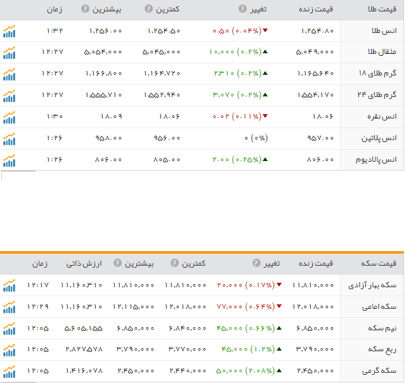
Task: Click the قیمت زنده header in coin table
Action: [316, 263]
